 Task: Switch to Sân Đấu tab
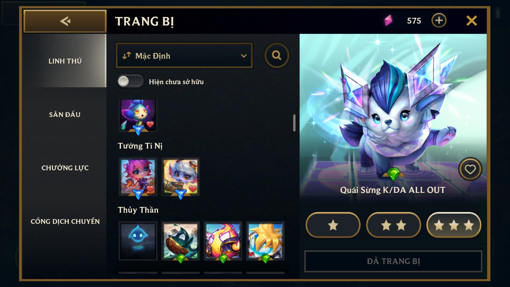(x=65, y=114)
